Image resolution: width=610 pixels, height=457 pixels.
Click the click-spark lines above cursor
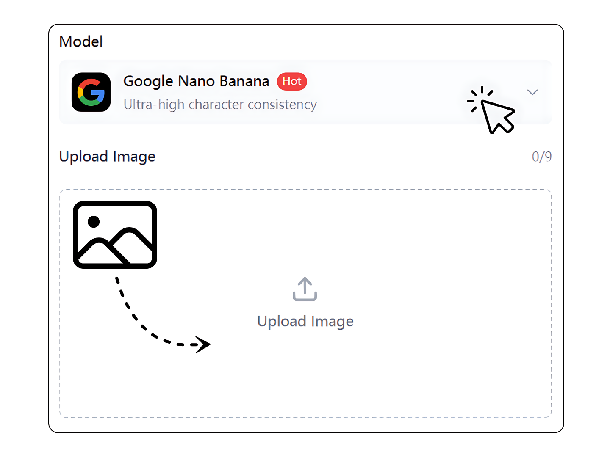(480, 99)
